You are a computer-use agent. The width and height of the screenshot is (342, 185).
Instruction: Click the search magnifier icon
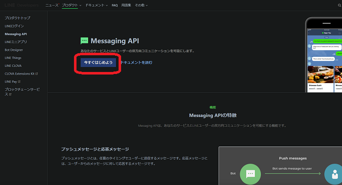coord(339,6)
